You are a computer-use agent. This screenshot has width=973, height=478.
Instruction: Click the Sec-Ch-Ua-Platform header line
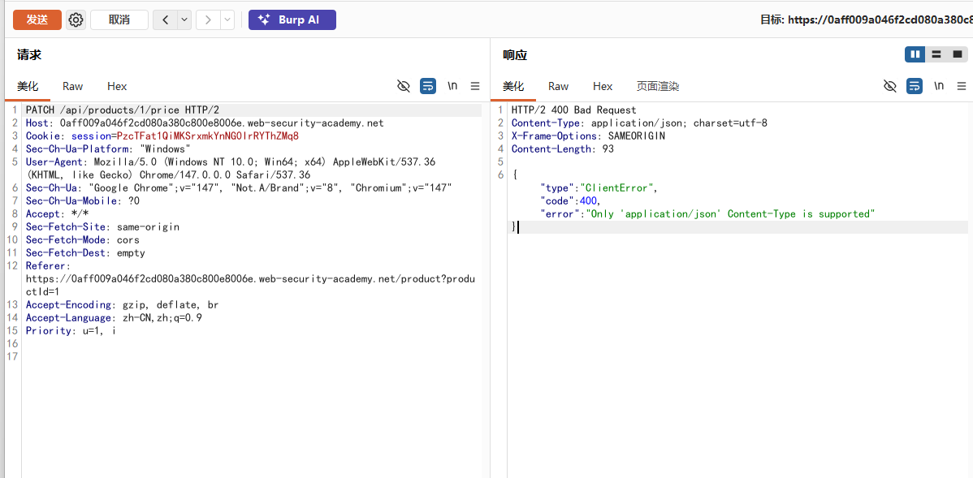point(108,149)
